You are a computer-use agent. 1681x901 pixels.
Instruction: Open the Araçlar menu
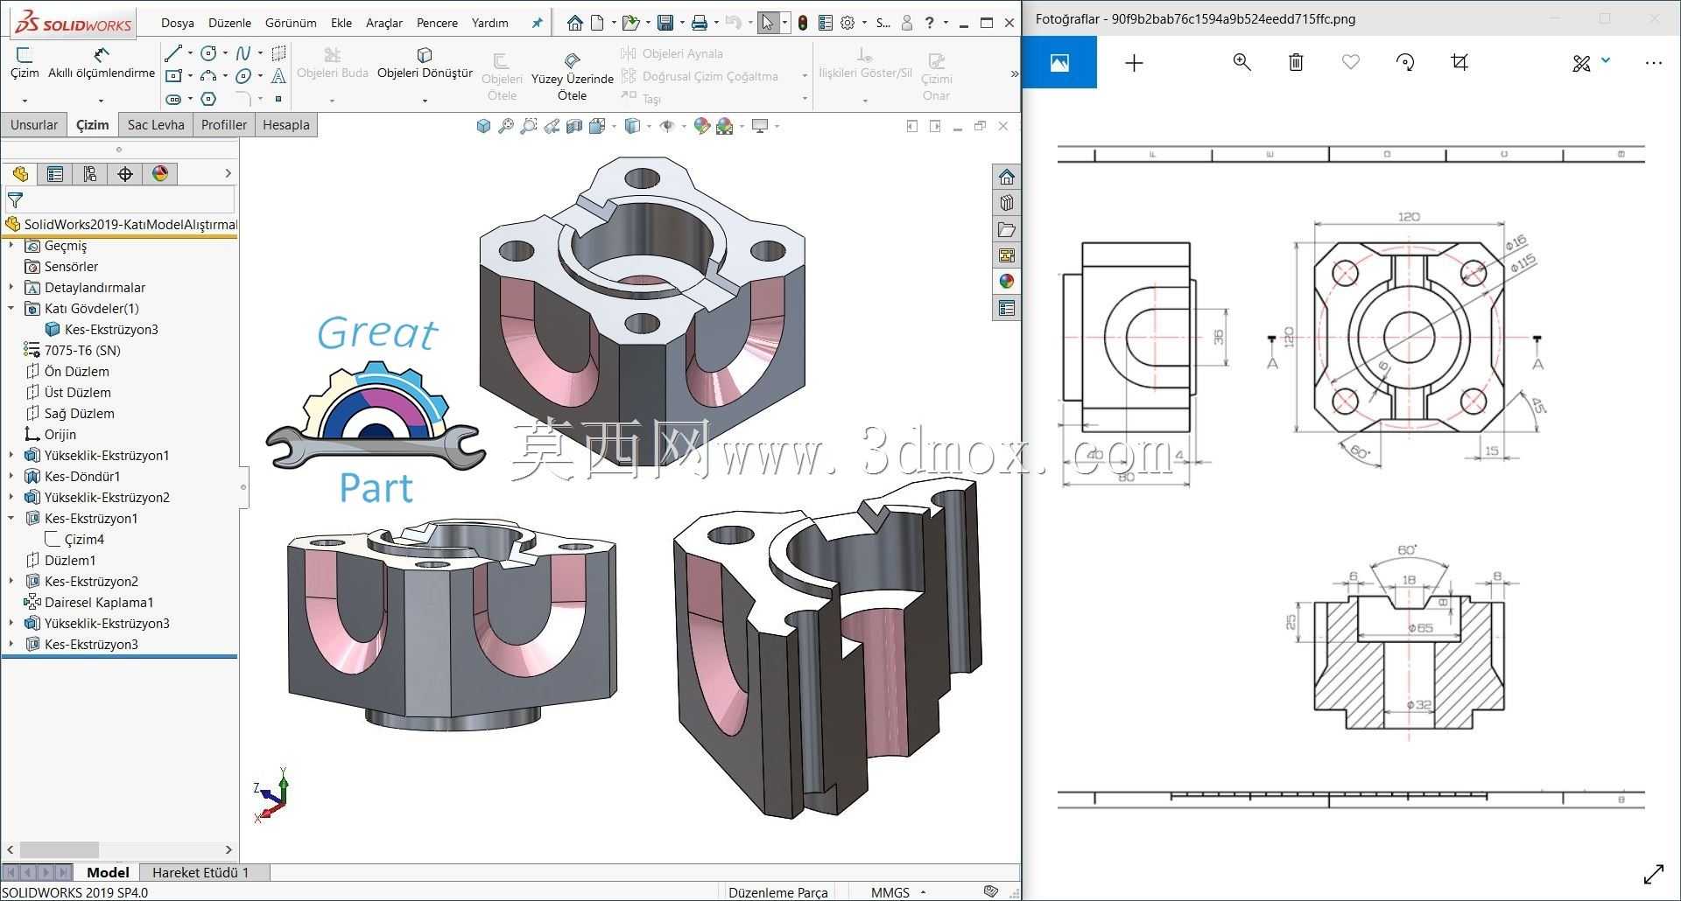pyautogui.click(x=384, y=23)
